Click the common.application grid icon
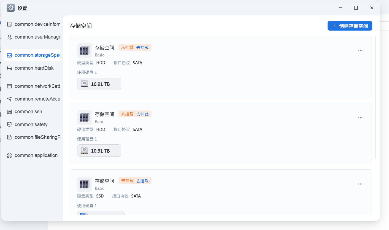The width and height of the screenshot is (389, 230). (9, 155)
